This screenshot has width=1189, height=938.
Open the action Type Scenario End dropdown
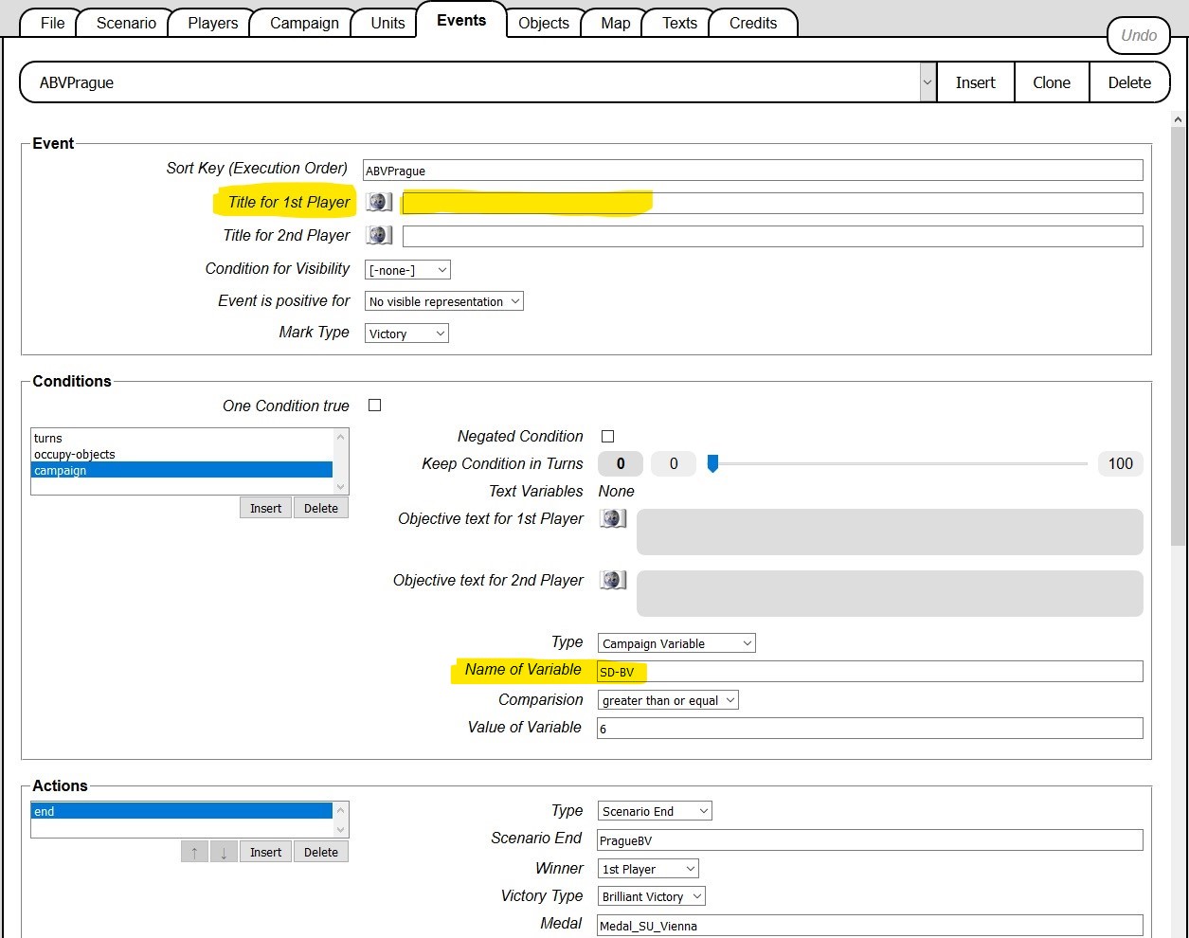point(655,811)
